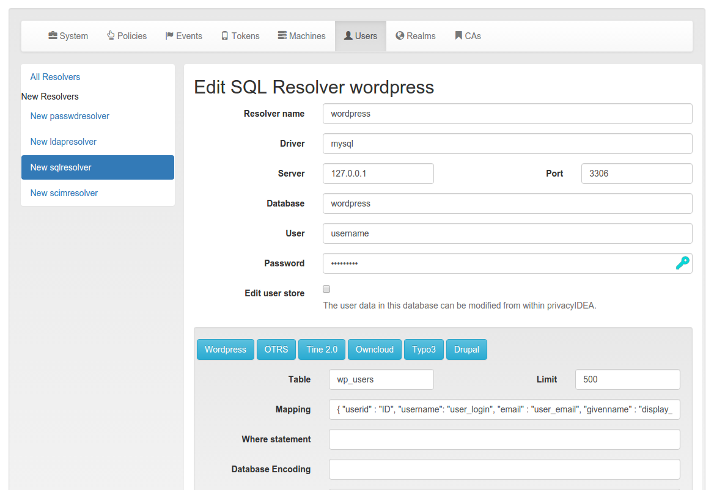Apply the Wordpress preset
Viewport: 714px width, 490px height.
coord(226,349)
